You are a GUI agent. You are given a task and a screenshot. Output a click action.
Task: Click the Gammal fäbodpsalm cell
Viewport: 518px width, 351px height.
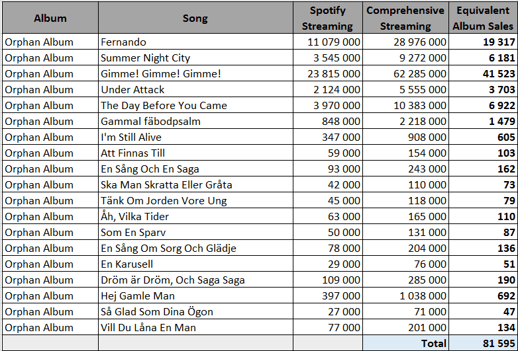point(195,121)
